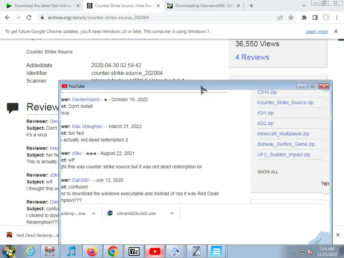Viewport: 344px width, 258px height.
Task: Dismiss the Chrome update notification bar
Action: tap(336, 31)
